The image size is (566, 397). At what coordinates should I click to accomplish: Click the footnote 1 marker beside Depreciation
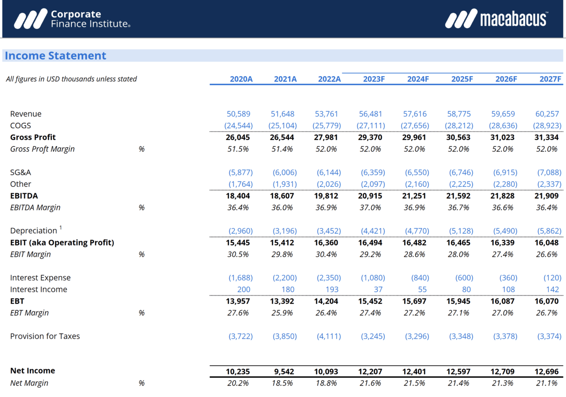pyautogui.click(x=60, y=227)
